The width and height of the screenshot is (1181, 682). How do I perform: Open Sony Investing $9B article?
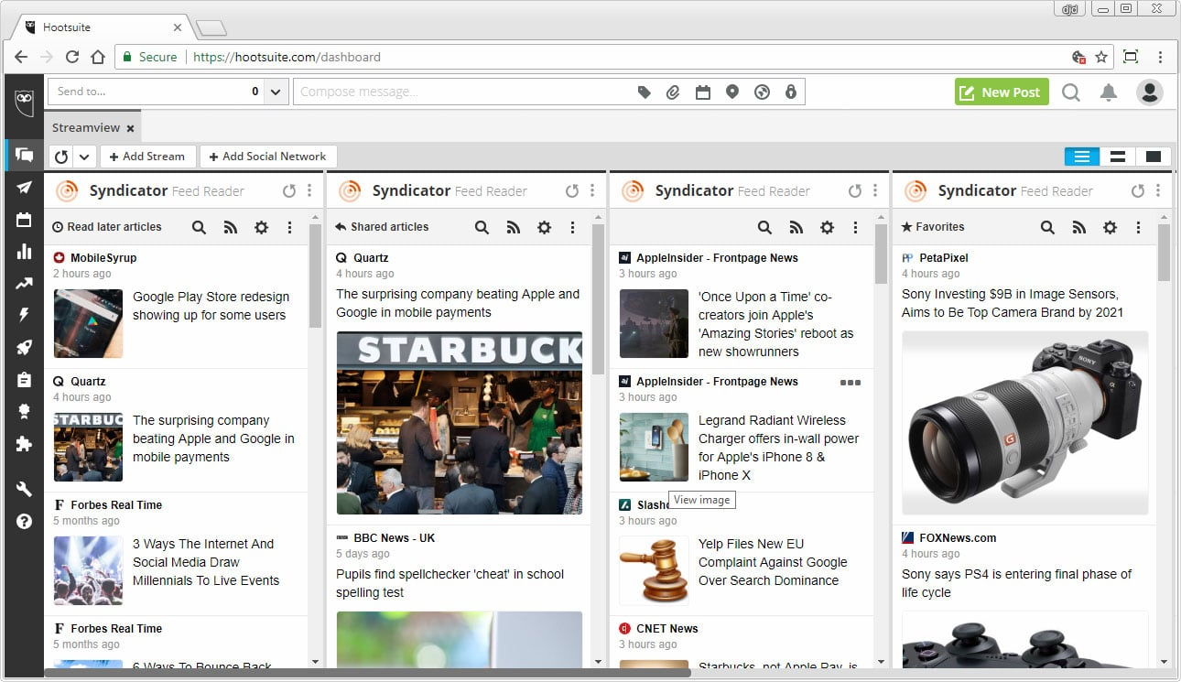(1013, 303)
